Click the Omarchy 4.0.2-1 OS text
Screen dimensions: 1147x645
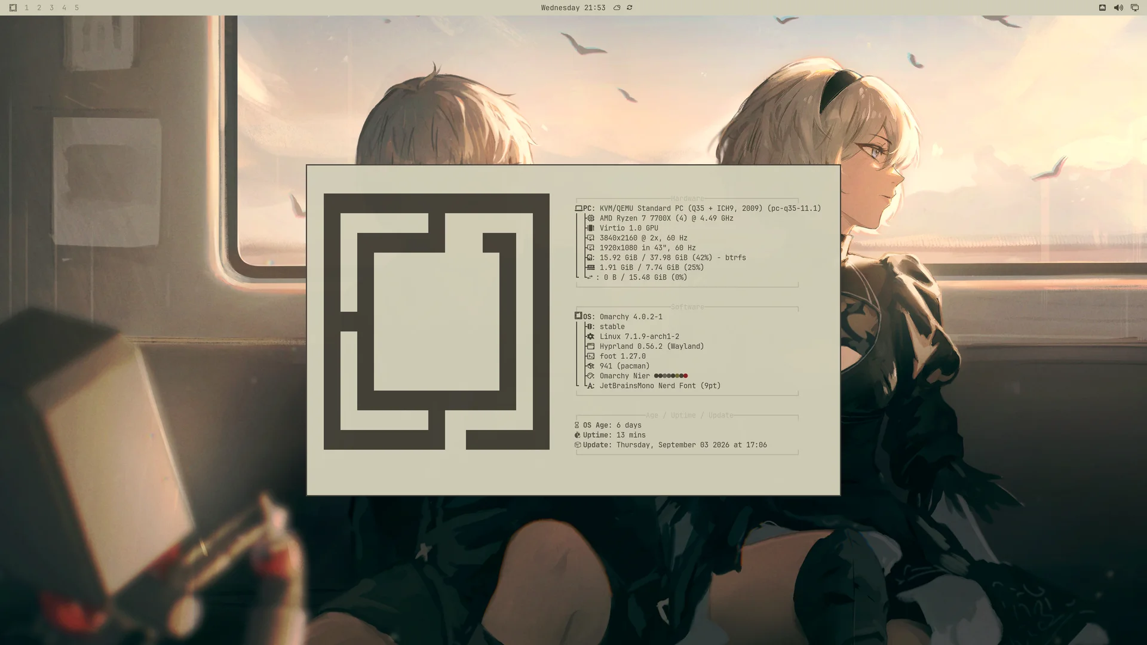[x=631, y=317]
